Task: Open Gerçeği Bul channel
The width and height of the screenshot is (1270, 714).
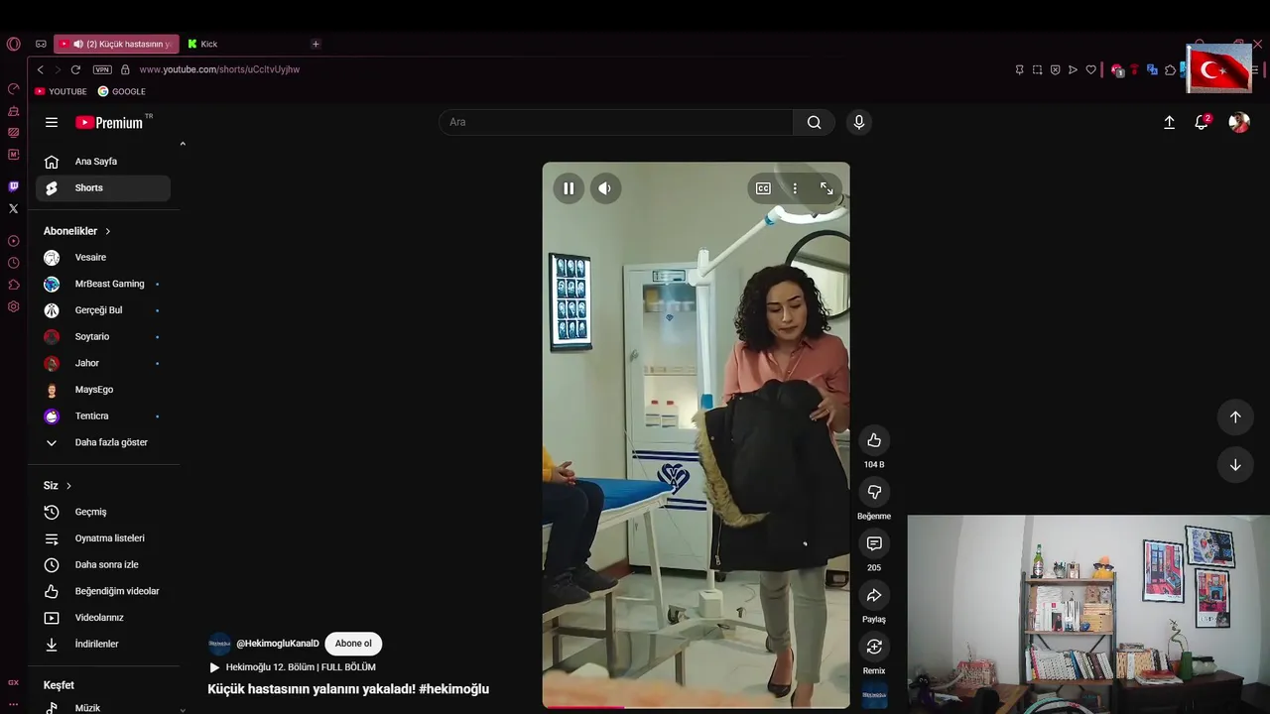Action: (103, 310)
